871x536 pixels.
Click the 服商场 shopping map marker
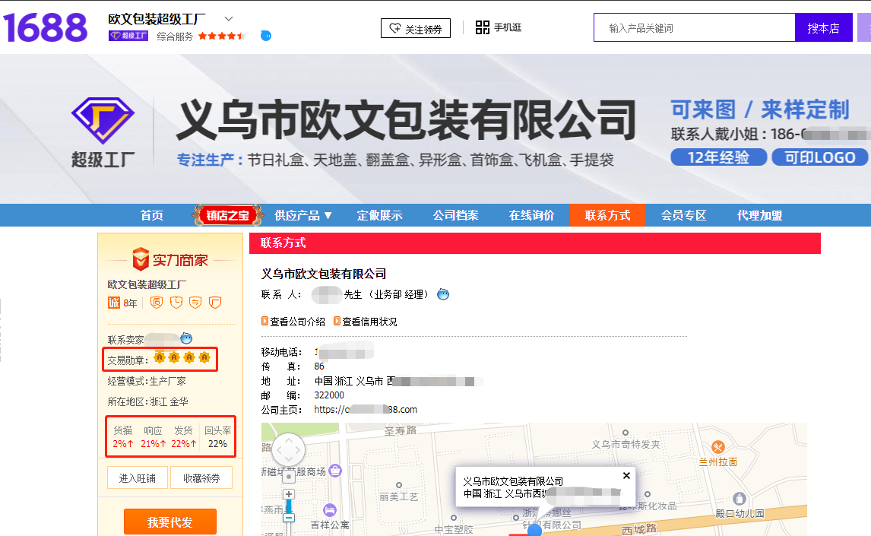335,471
